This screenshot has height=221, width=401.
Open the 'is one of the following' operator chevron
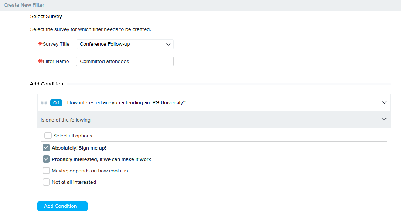tap(384, 119)
